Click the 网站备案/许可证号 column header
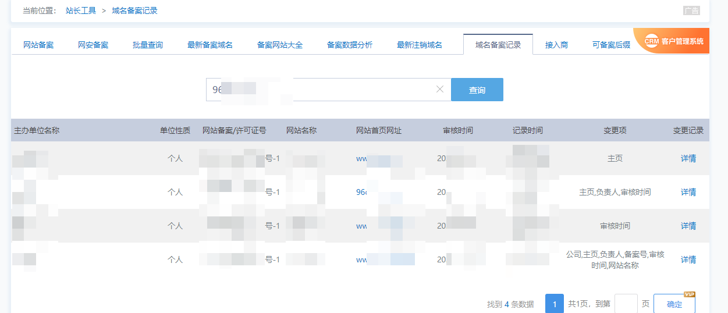This screenshot has width=728, height=313. [x=235, y=130]
